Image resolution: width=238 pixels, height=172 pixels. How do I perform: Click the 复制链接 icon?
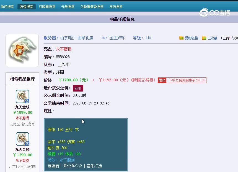181,38
